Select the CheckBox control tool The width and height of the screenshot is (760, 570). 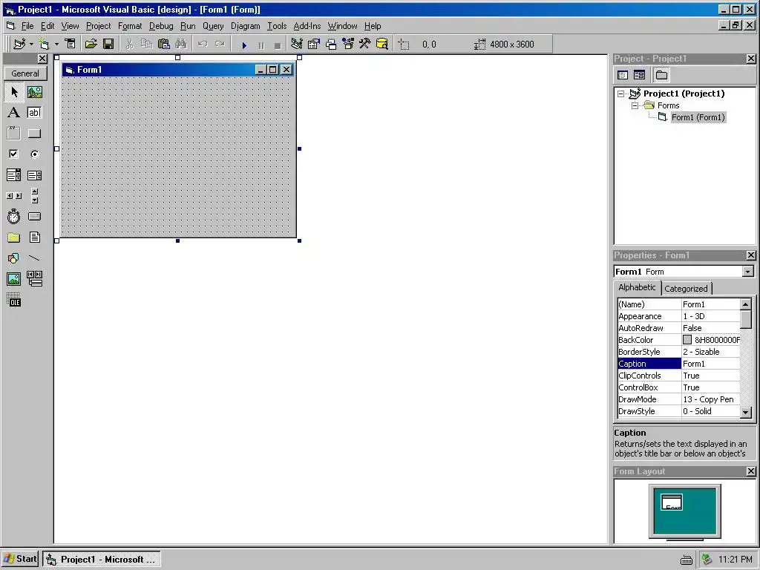14,154
